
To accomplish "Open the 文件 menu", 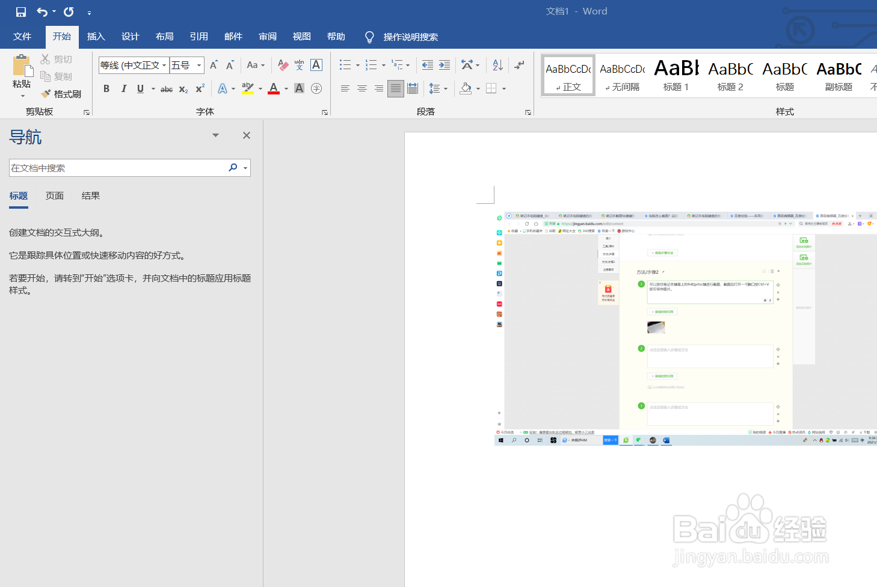I will [22, 37].
